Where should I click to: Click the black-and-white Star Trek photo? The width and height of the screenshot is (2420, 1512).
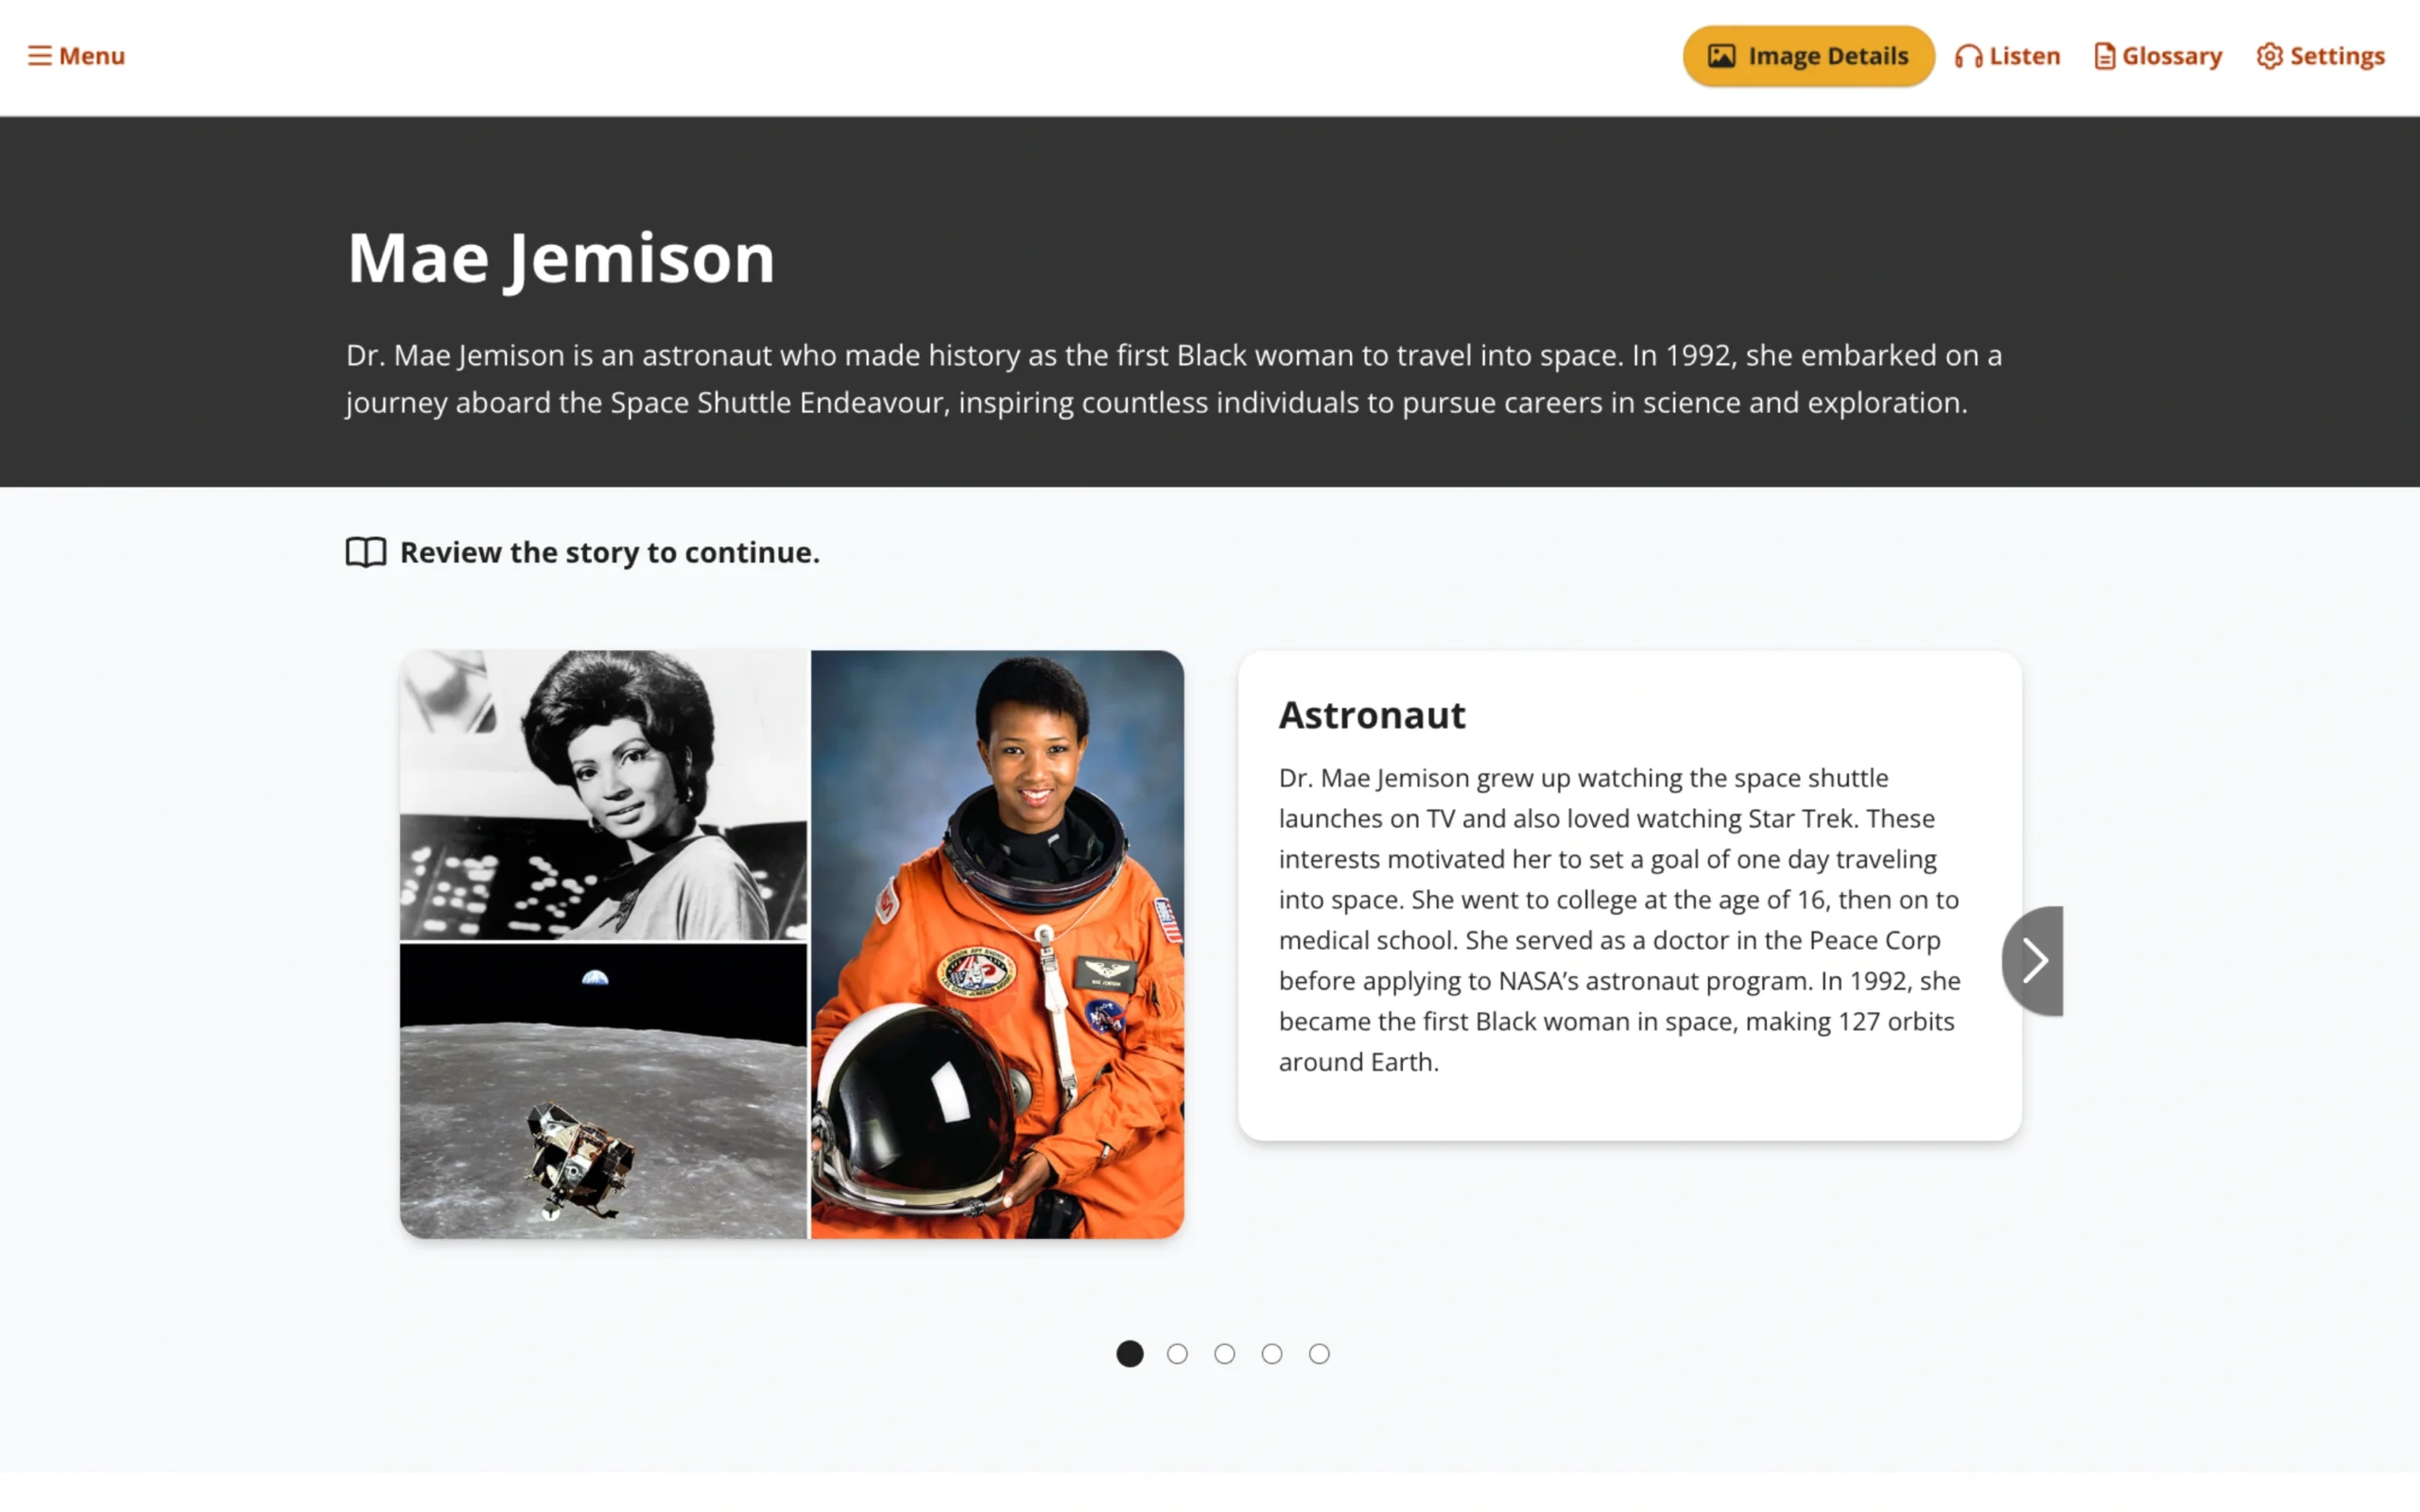pos(603,795)
